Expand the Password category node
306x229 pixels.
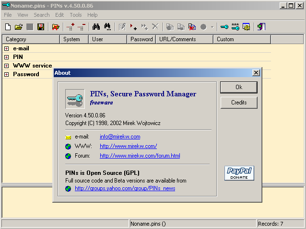coord(7,74)
